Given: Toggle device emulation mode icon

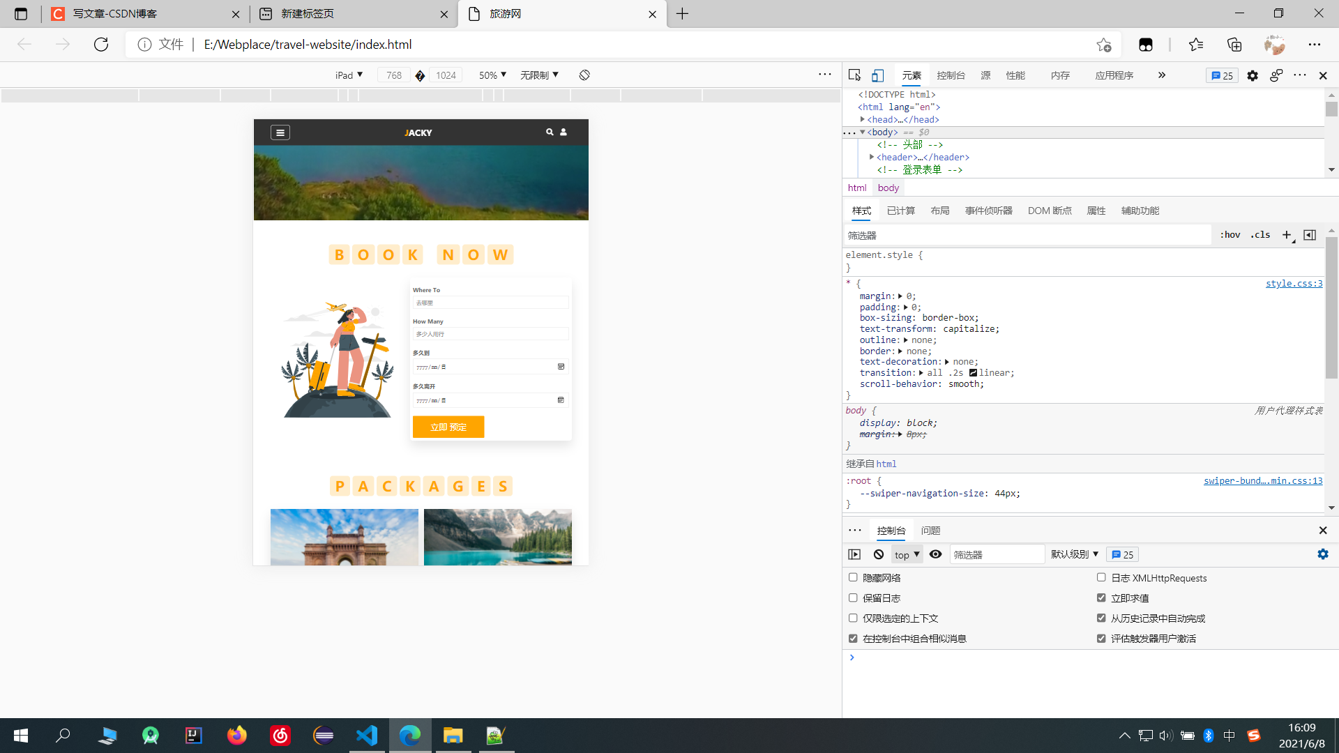Looking at the screenshot, I should [878, 75].
